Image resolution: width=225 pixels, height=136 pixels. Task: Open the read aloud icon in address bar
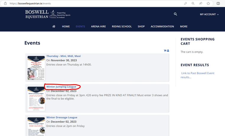[x=200, y=4]
